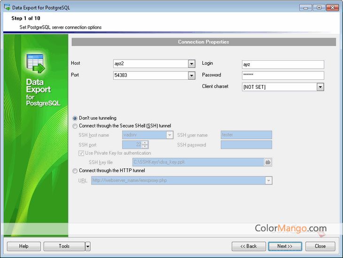Click the SSH port spinner up arrow
This screenshot has width=343, height=258.
(145, 143)
